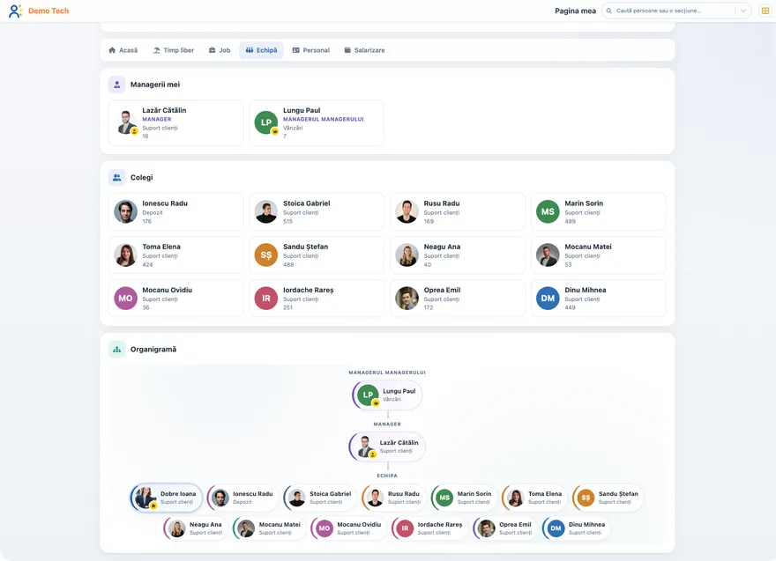
Task: Select Oprea Emil node in org chart
Action: (x=505, y=528)
